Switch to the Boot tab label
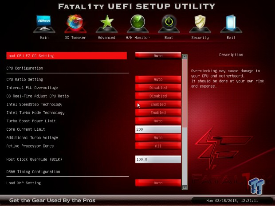This screenshot has width=275, height=206. pyautogui.click(x=169, y=38)
